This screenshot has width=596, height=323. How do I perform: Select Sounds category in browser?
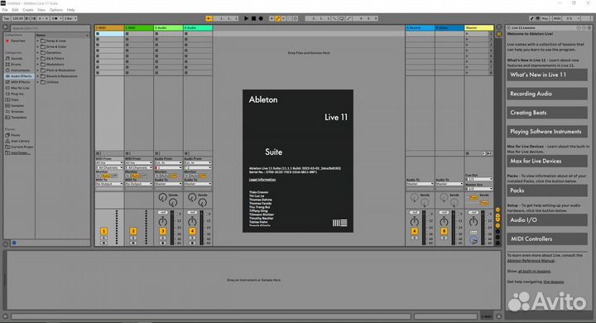tap(17, 59)
